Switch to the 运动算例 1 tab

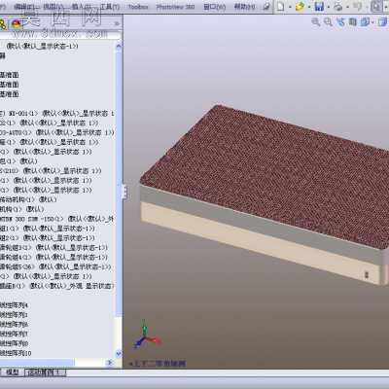coord(46,372)
